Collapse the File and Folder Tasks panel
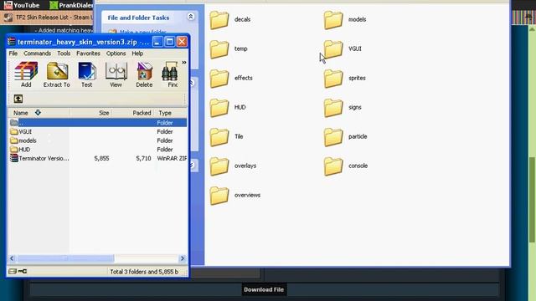Screen dimensions: 536x301 tap(191, 17)
